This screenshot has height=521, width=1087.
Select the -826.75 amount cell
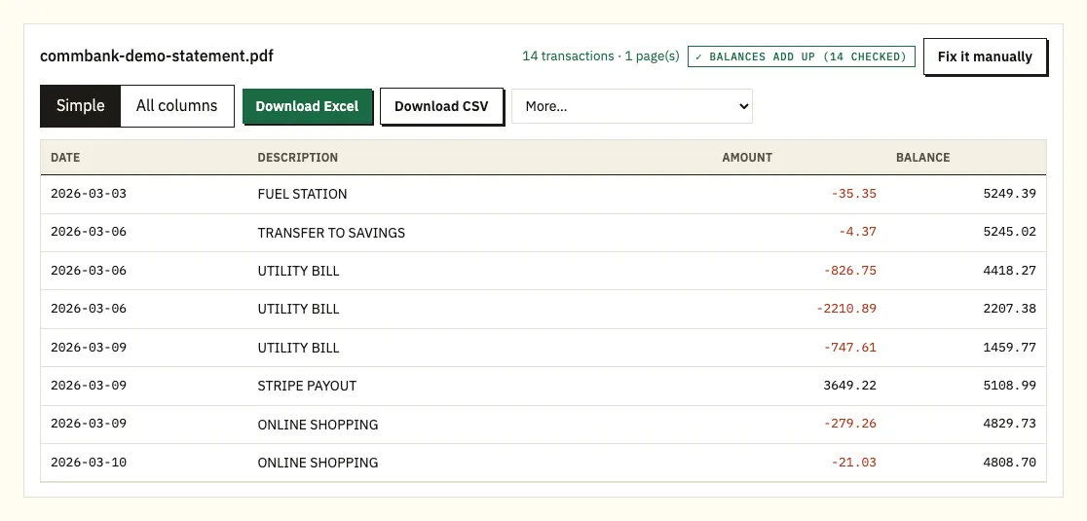[x=850, y=270]
